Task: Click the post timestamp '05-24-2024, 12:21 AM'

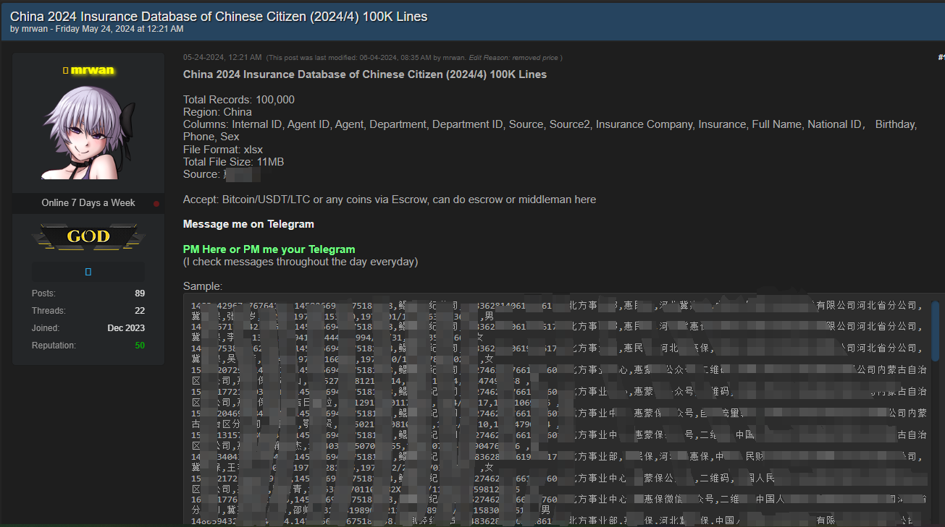Action: [x=222, y=57]
